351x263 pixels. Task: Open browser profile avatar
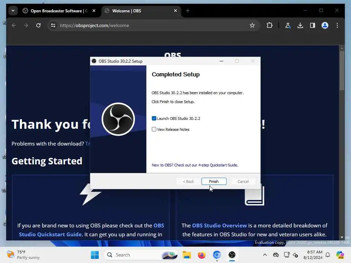325,25
